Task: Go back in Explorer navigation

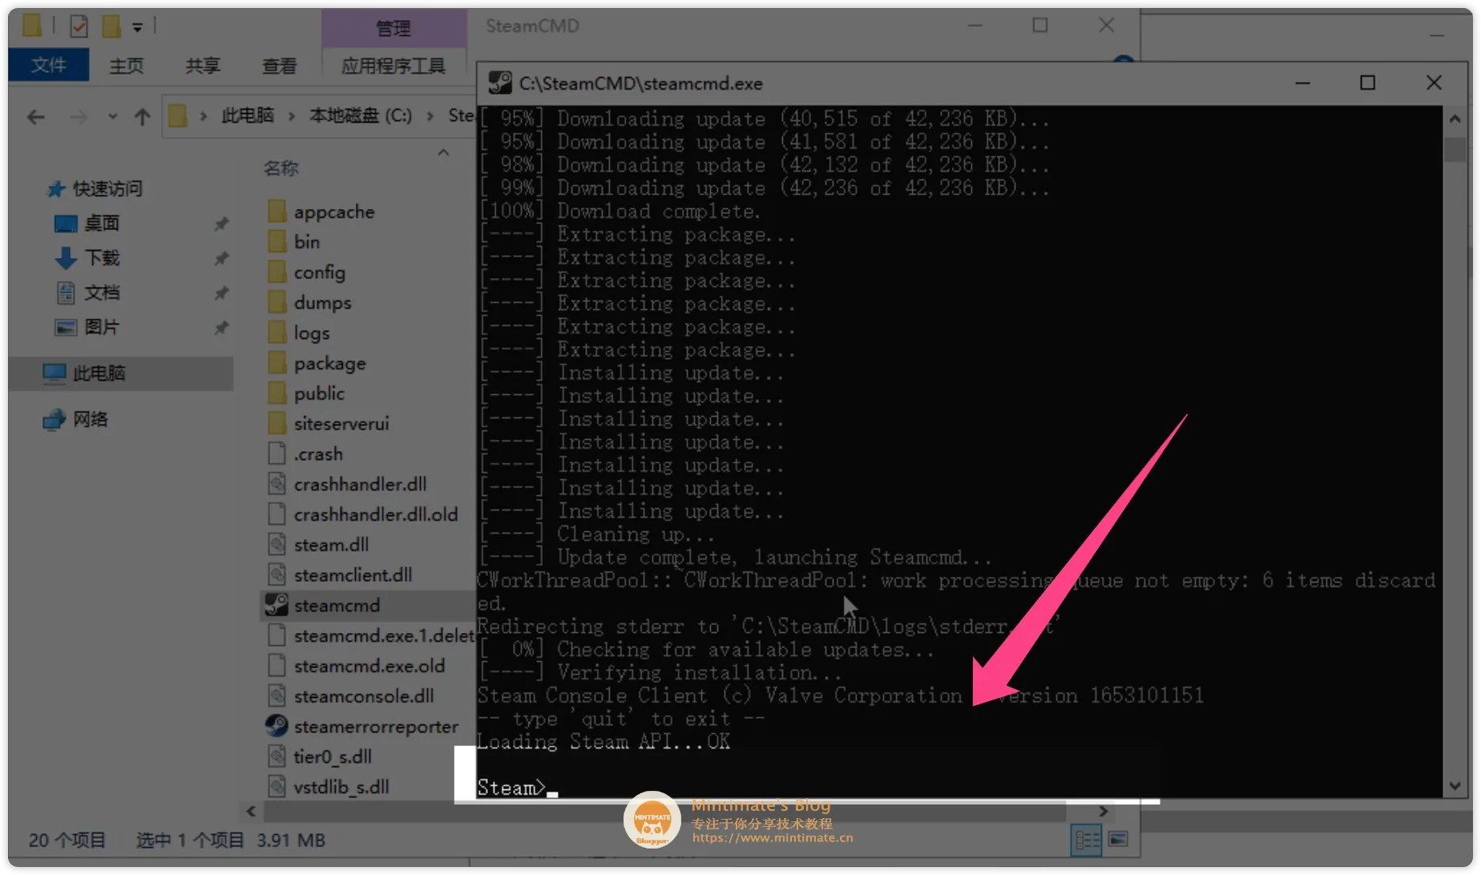Action: pyautogui.click(x=36, y=118)
